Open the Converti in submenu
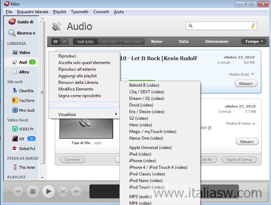Viewport: 271px width, 205px height. click(x=85, y=105)
